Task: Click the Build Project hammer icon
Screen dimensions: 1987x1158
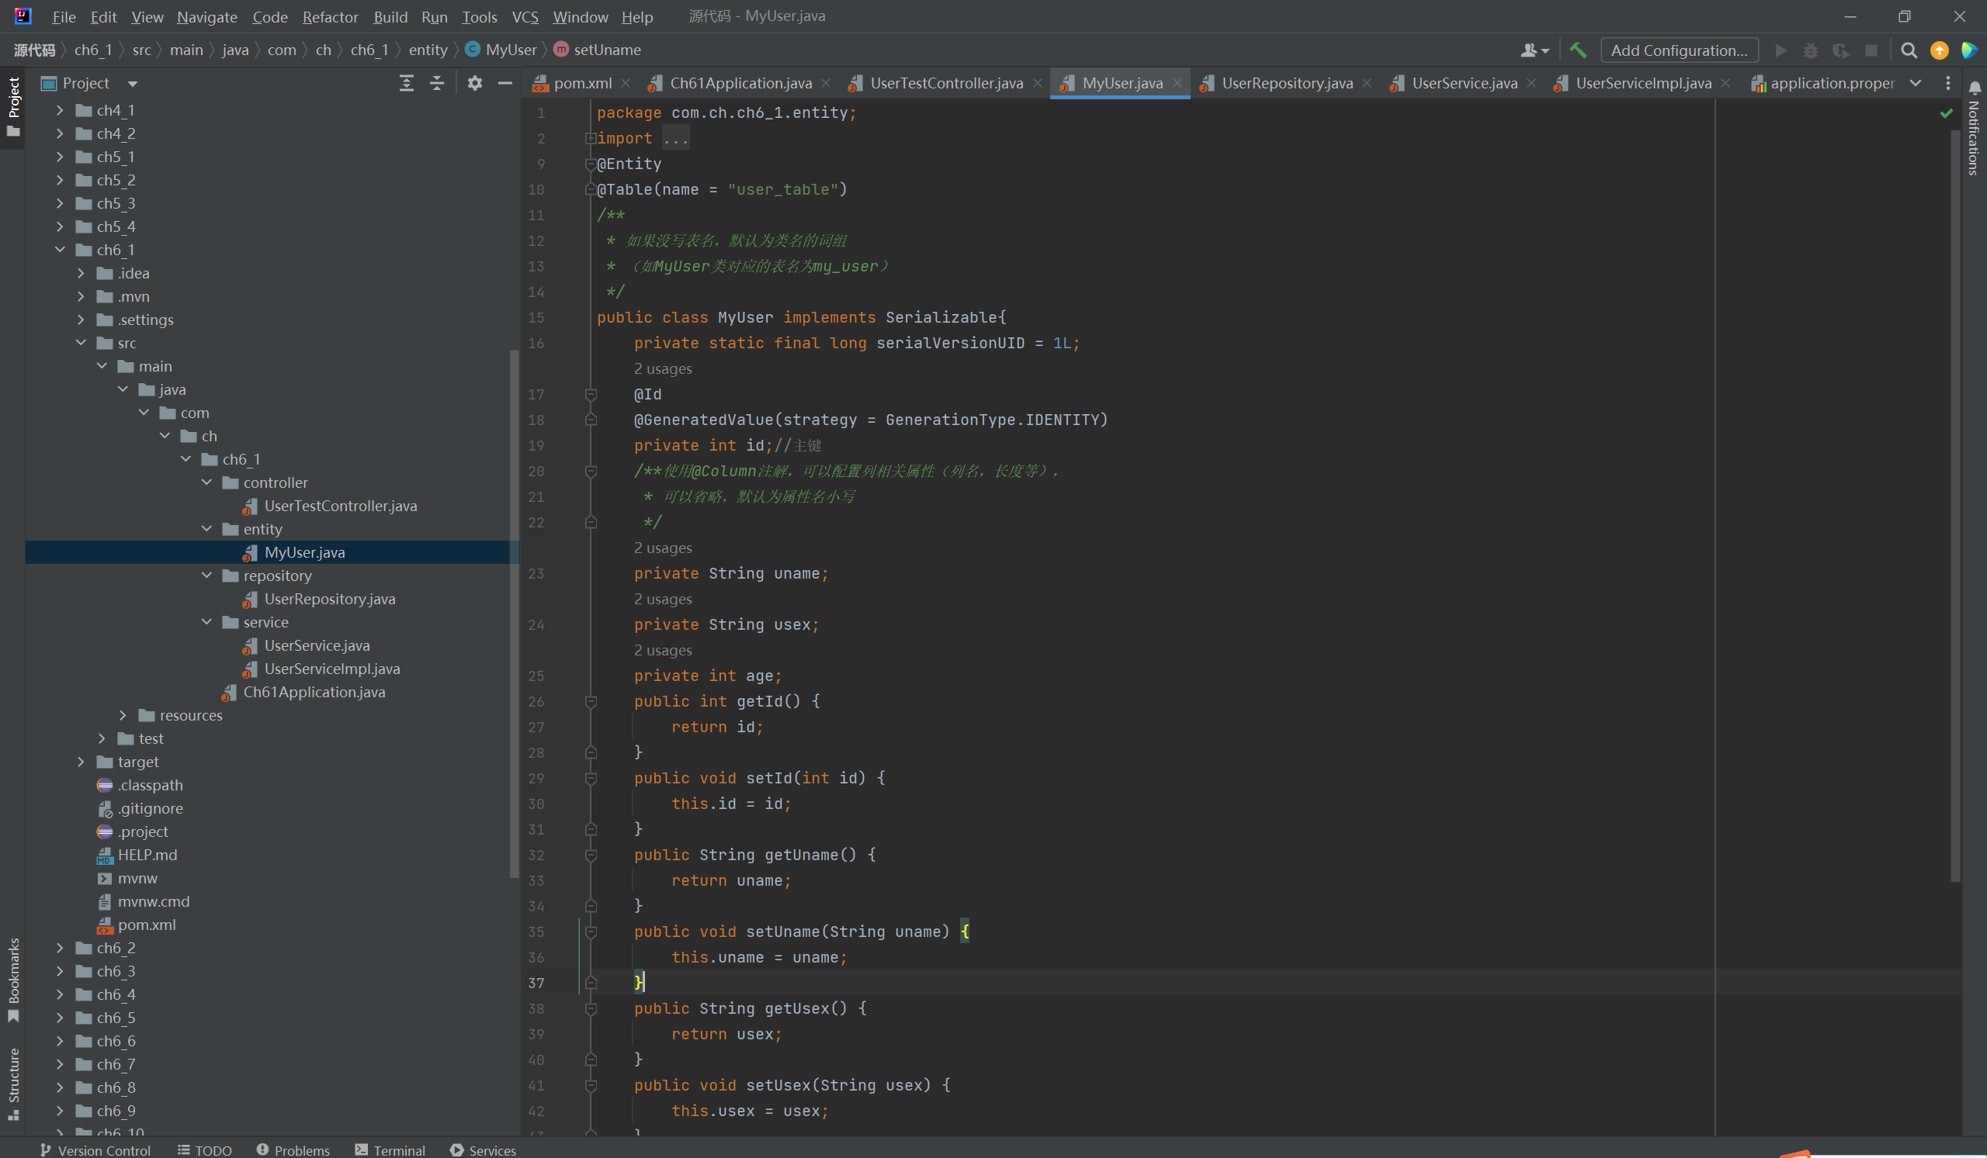Action: (x=1578, y=50)
